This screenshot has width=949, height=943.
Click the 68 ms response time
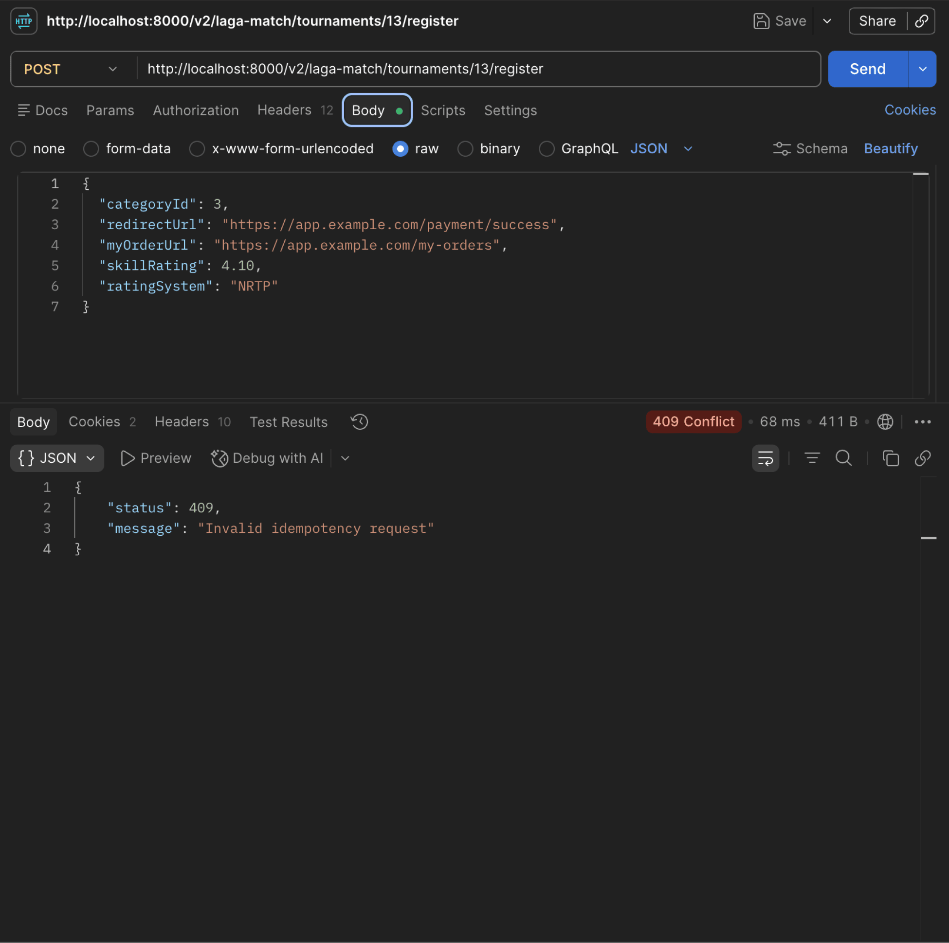(780, 421)
